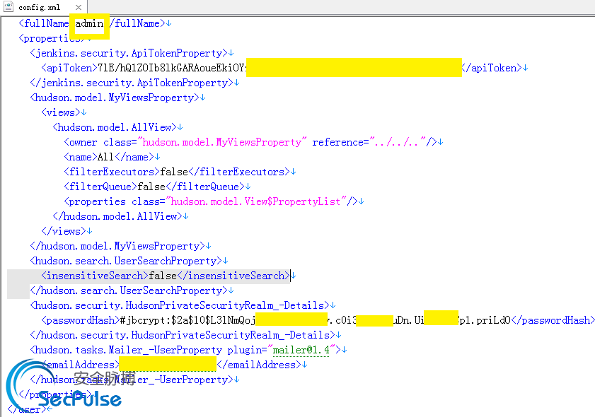Image resolution: width=595 pixels, height=417 pixels.
Task: Click the closing HudsonPrivateSecurityRealm_-Details tag
Action: coord(183,335)
